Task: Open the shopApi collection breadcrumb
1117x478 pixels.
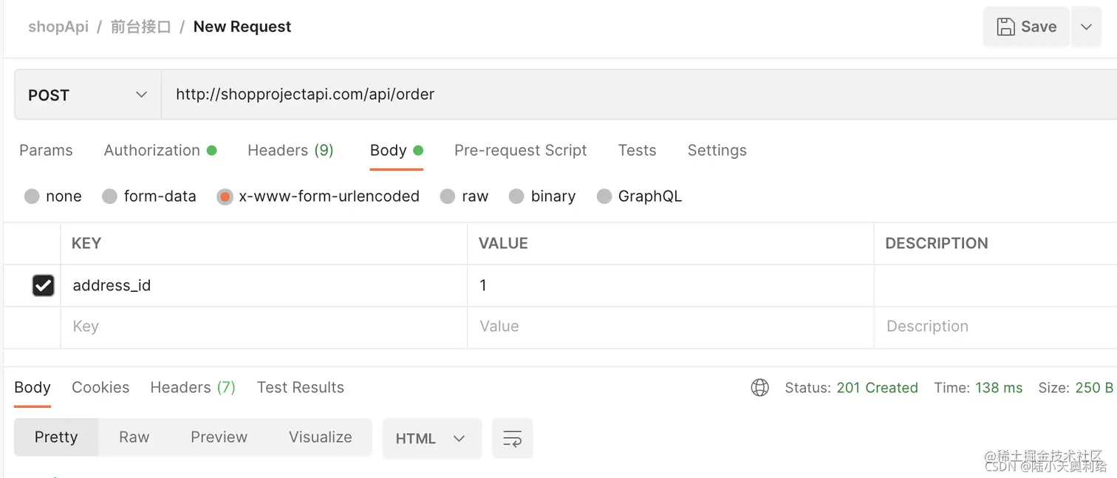Action: tap(58, 27)
